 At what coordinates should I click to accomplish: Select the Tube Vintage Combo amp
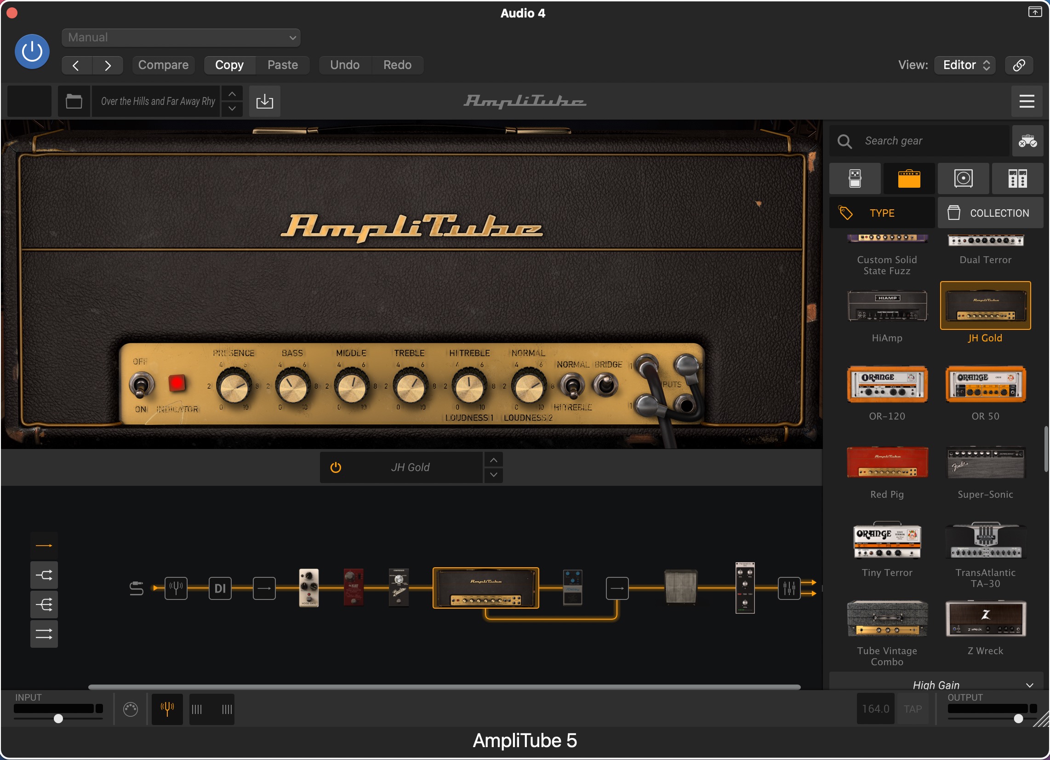(887, 619)
